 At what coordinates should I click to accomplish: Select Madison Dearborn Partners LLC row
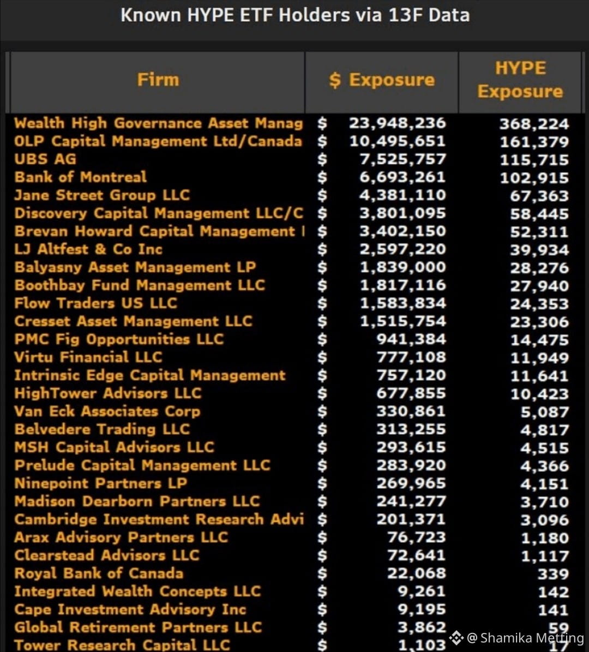pos(294,501)
